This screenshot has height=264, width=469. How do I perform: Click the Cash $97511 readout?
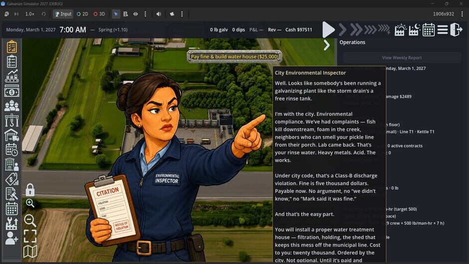(298, 29)
